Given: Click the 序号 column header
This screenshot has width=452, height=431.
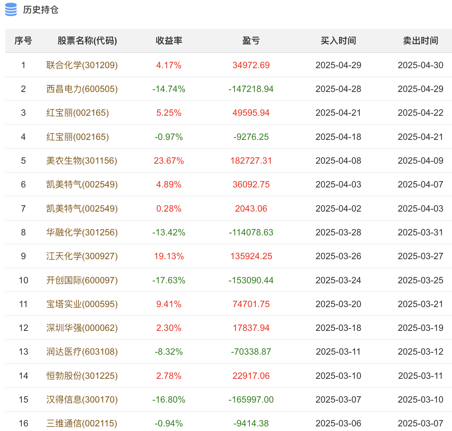Looking at the screenshot, I should point(23,41).
